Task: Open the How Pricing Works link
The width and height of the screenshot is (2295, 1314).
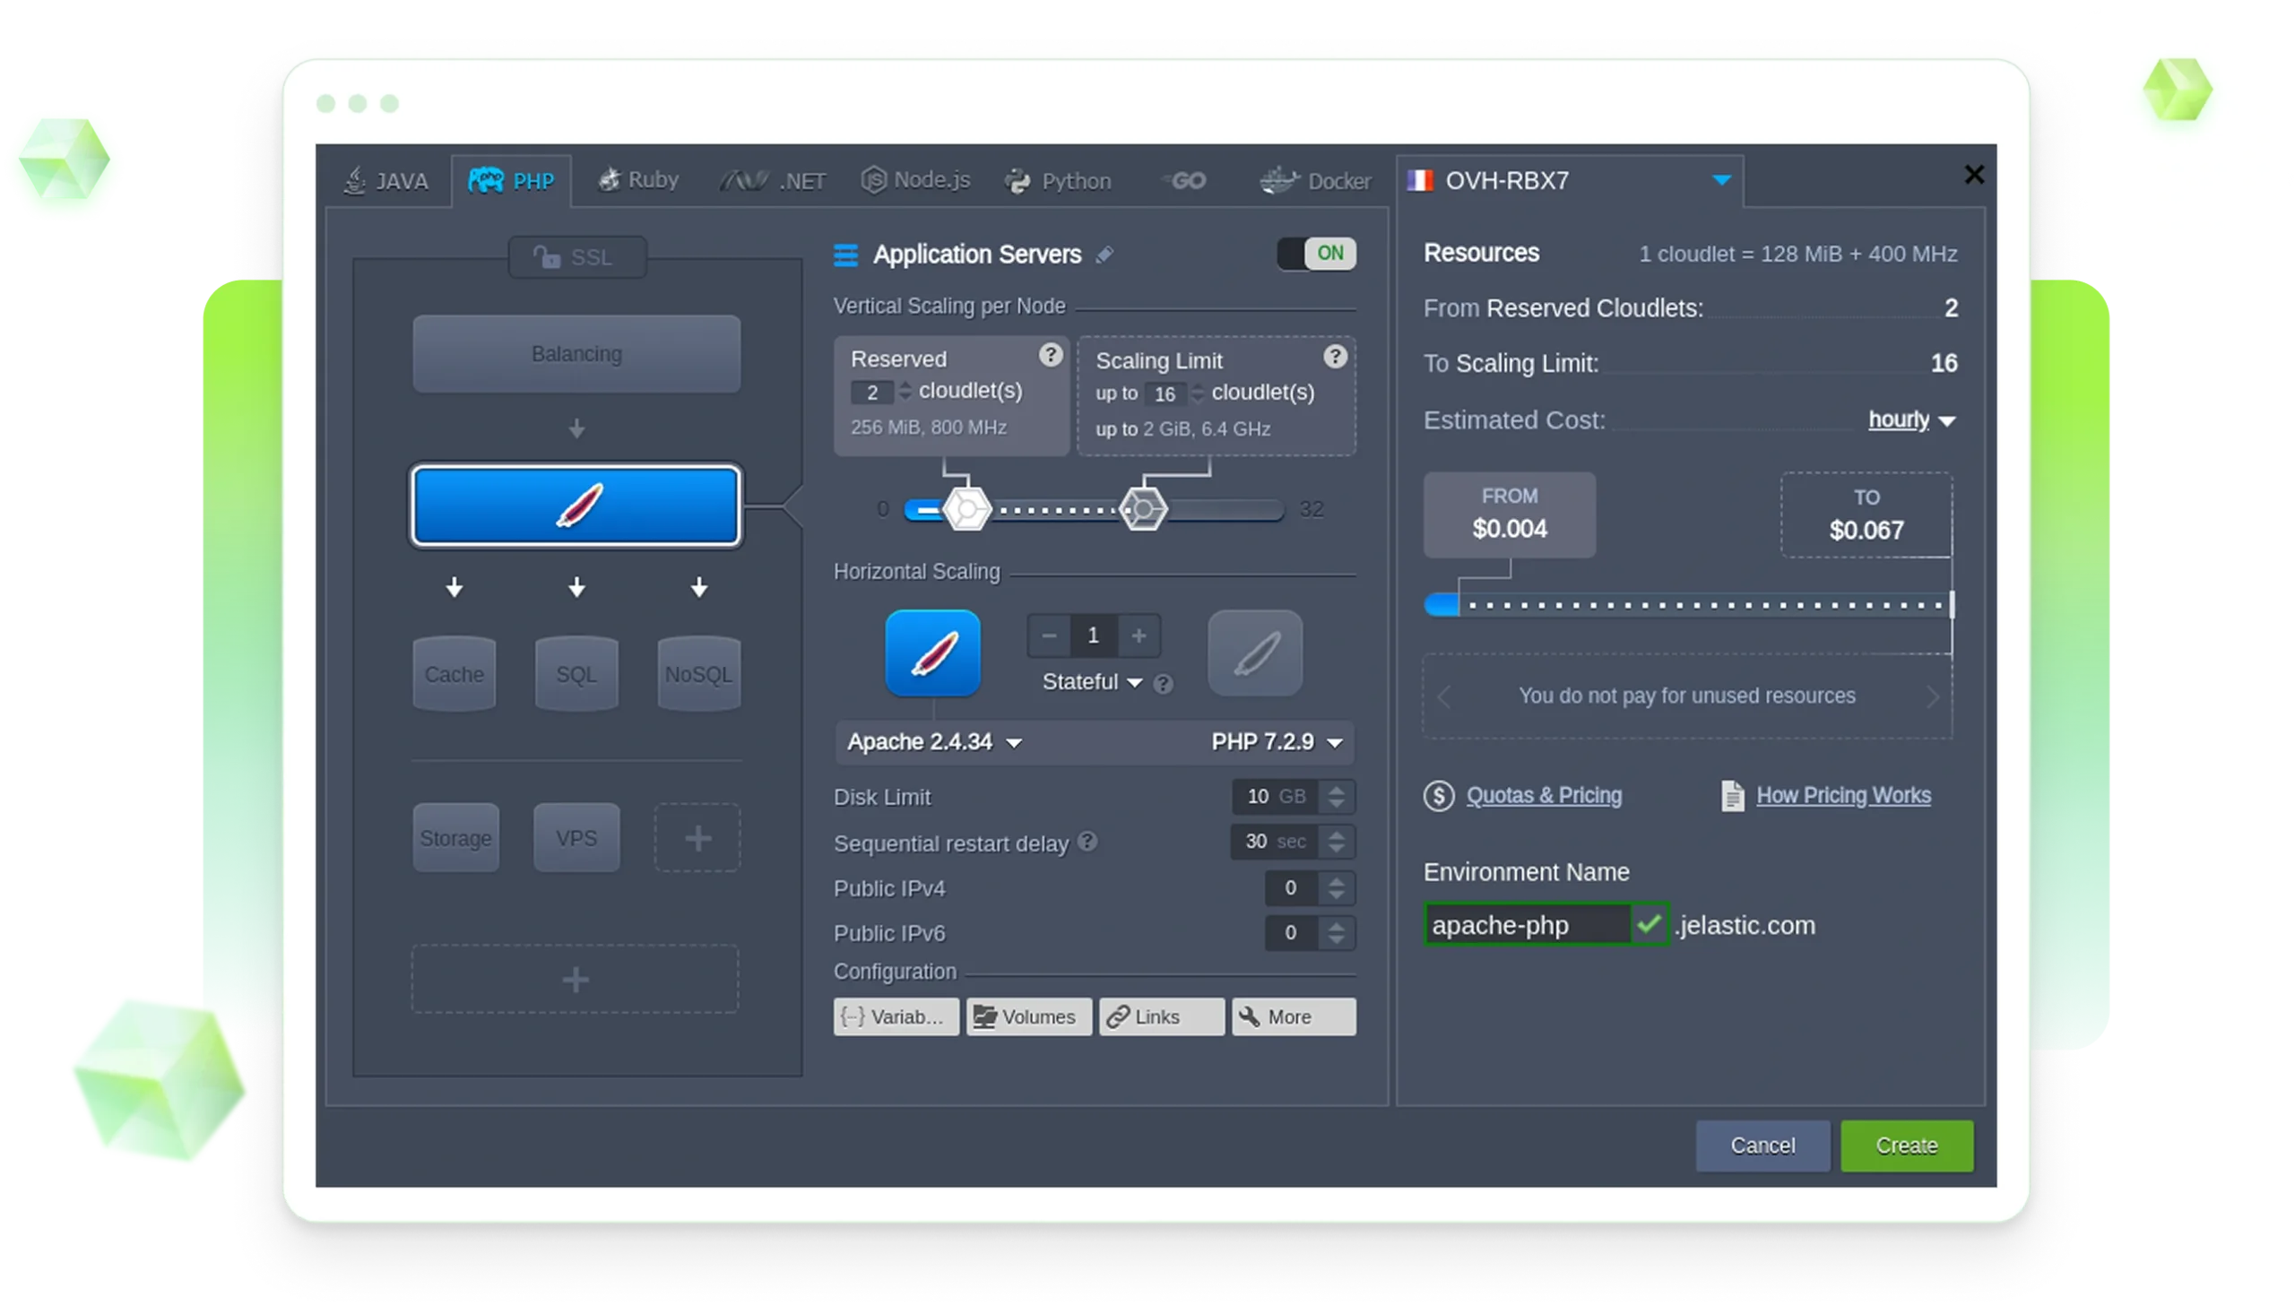Action: 1843,796
